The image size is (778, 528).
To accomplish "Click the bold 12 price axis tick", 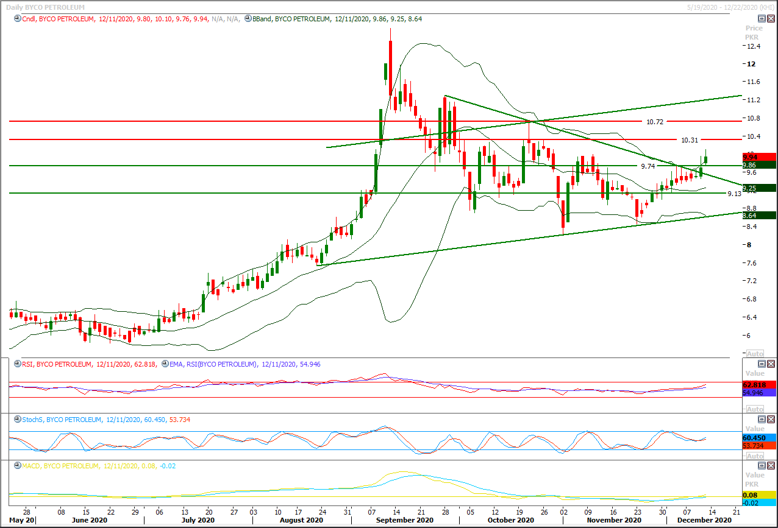I will coord(751,64).
